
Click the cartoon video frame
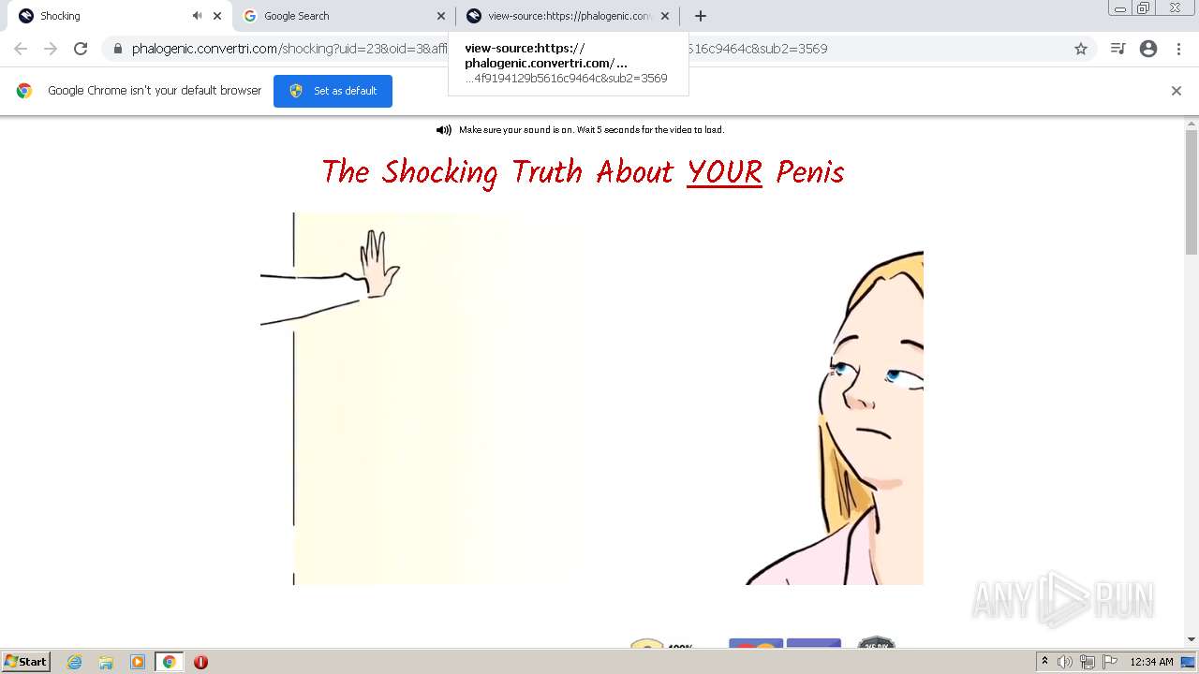pos(592,399)
